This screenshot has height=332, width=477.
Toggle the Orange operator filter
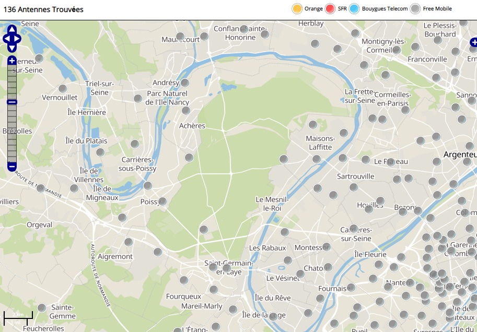[x=297, y=9]
